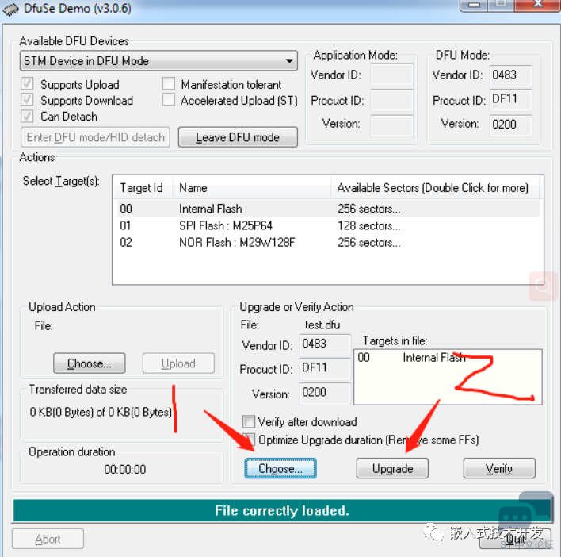Close the DfuSe Demo window

coord(537,5)
